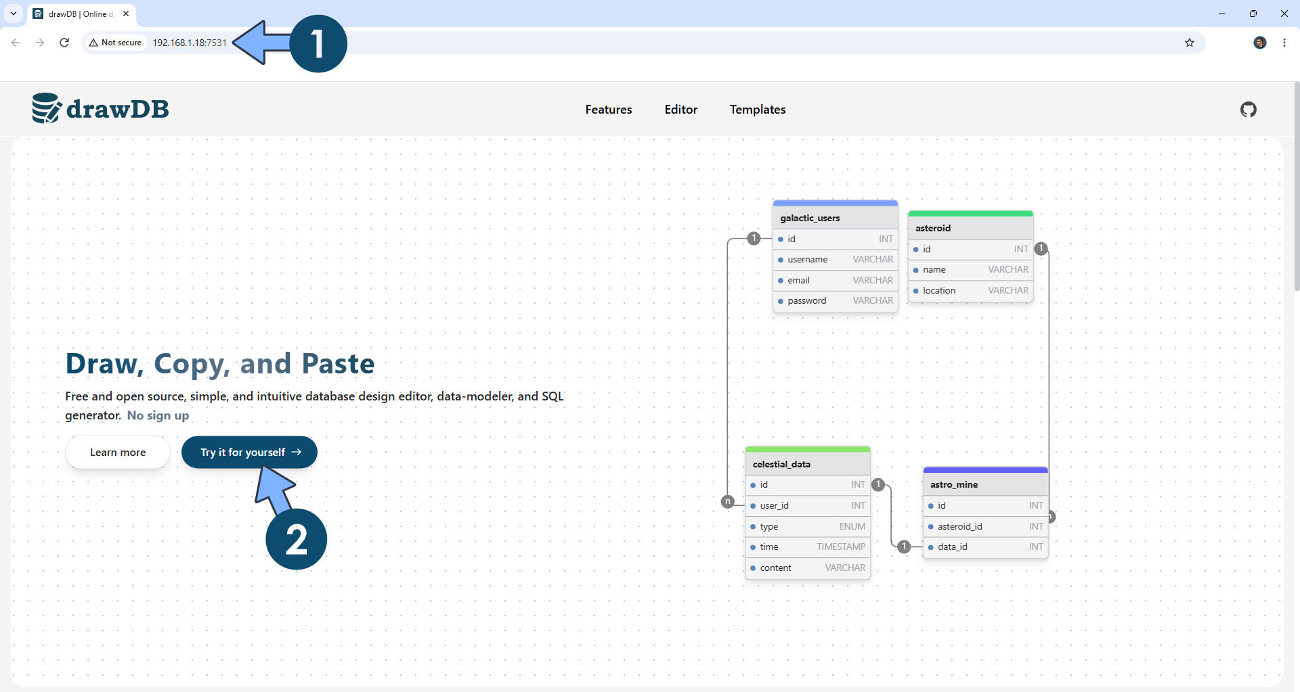Click the user_id field in celestial_data
Viewport: 1300px width, 692px height.
[808, 505]
